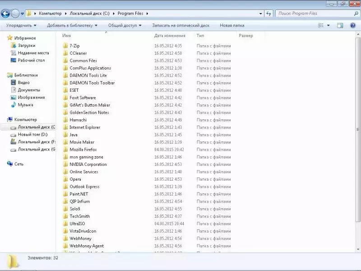Click the UltraISO folder icon
The width and height of the screenshot is (361, 271).
[x=65, y=223]
